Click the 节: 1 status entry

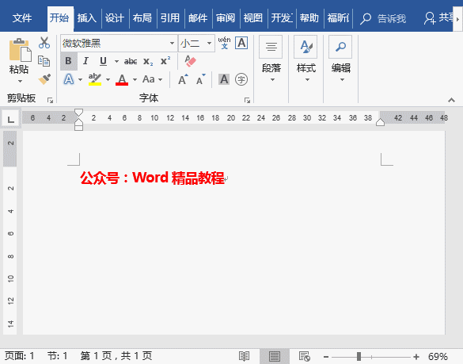tap(58, 356)
